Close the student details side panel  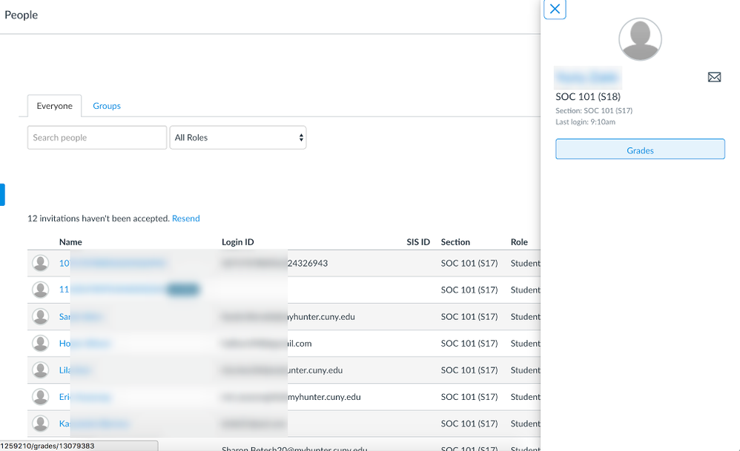555,10
